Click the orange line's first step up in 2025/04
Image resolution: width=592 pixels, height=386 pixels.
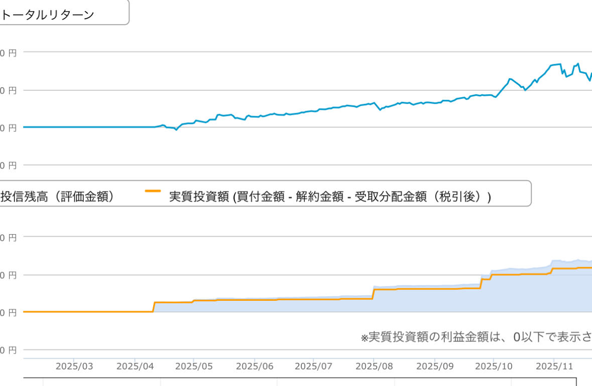[153, 307]
